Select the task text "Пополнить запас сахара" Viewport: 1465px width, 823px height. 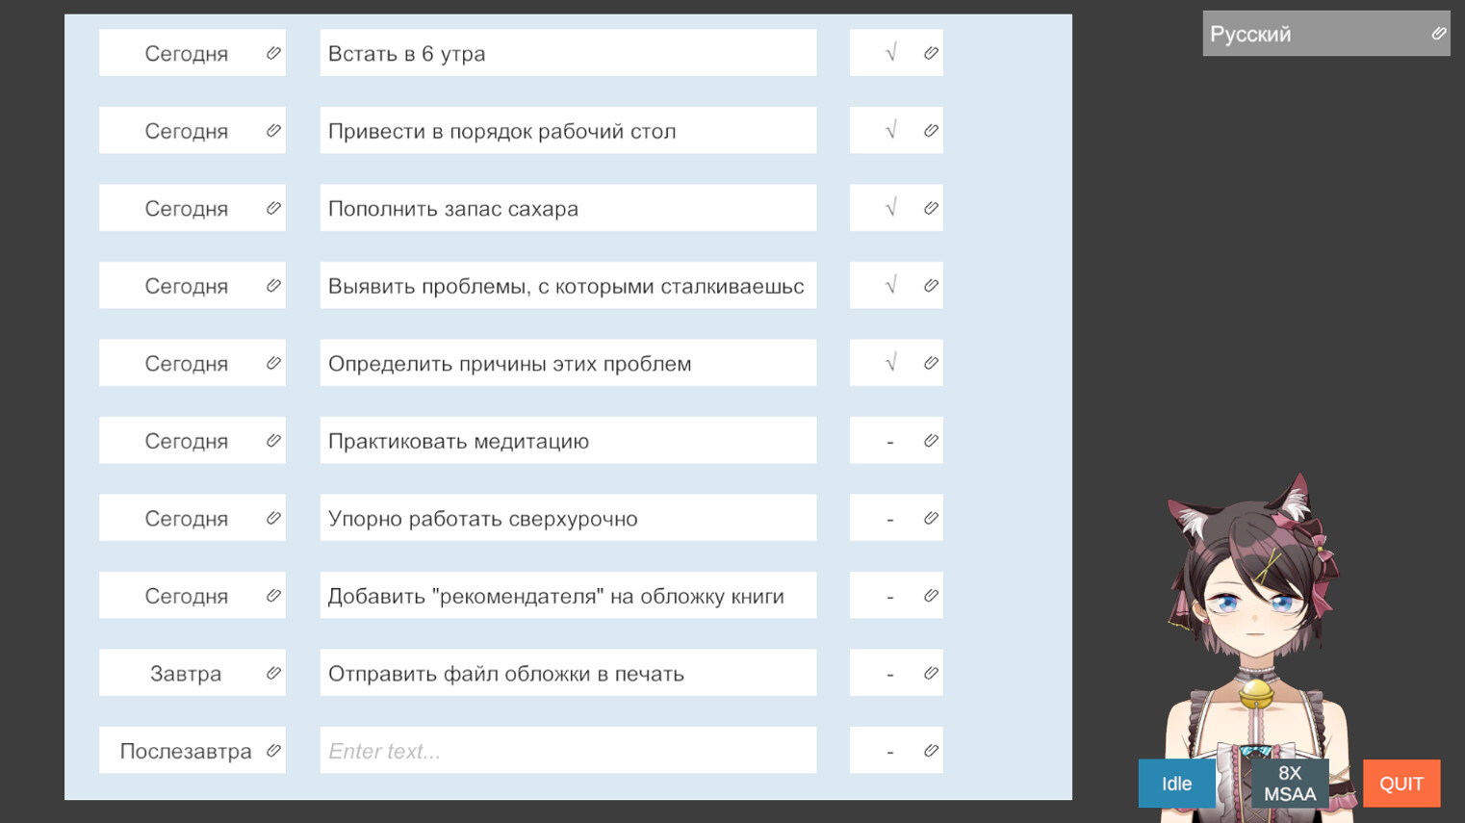[x=568, y=207]
